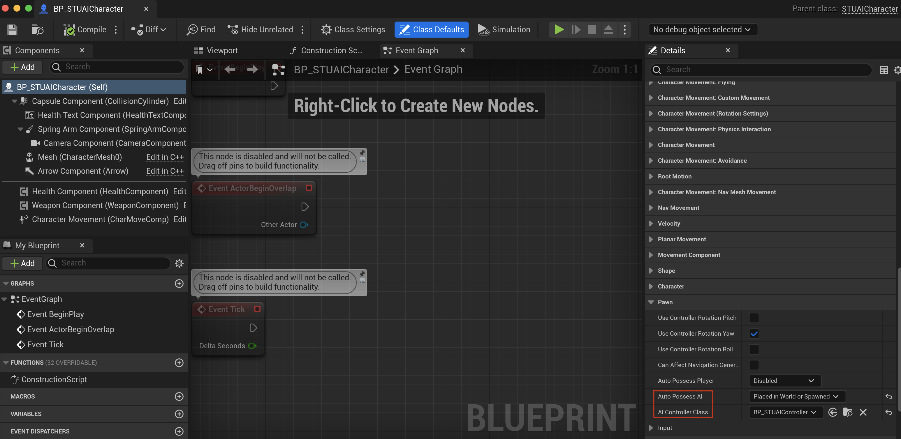This screenshot has height=439, width=901.
Task: Open the debug object selector dropdown
Action: tap(703, 30)
